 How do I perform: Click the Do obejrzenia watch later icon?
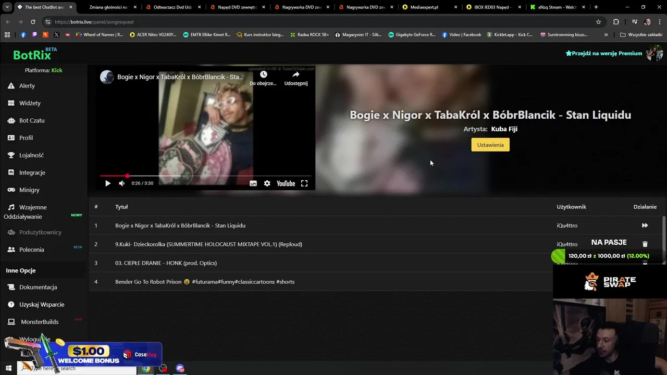coord(263,78)
